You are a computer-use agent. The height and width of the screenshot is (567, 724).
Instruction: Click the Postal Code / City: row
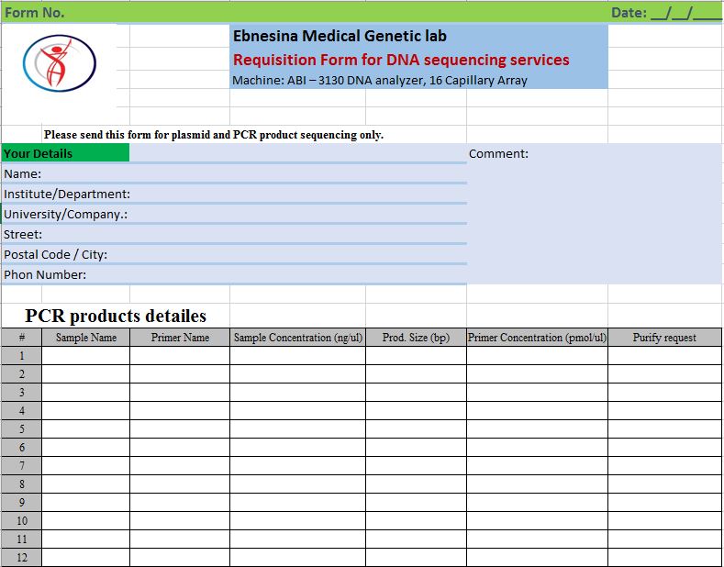(234, 255)
